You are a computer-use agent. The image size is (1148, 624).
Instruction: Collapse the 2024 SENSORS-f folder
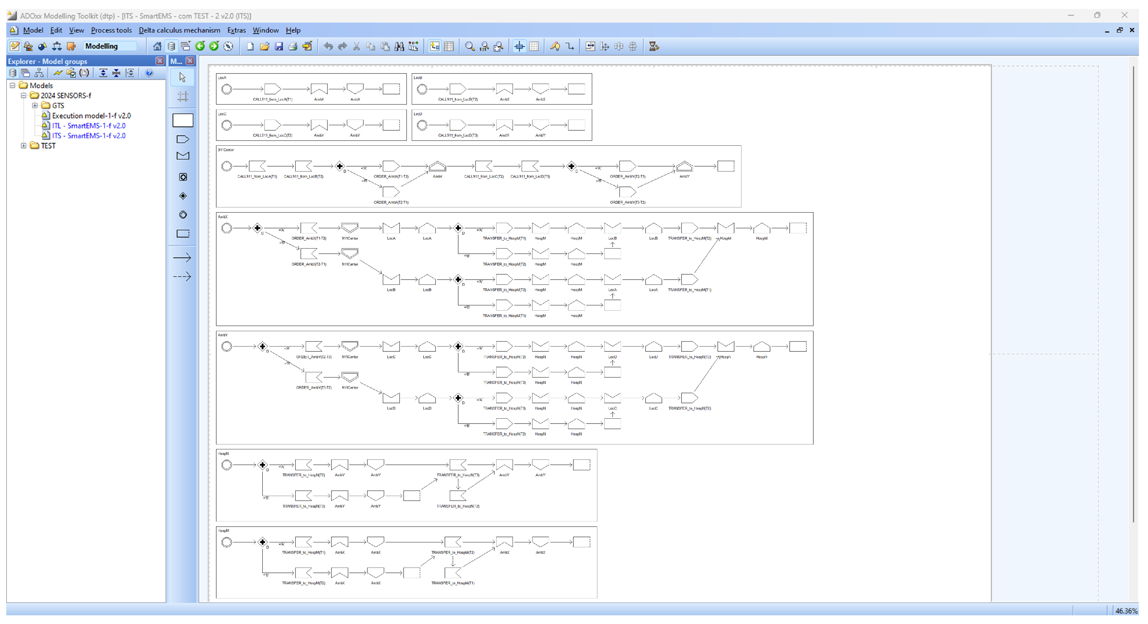tap(24, 95)
